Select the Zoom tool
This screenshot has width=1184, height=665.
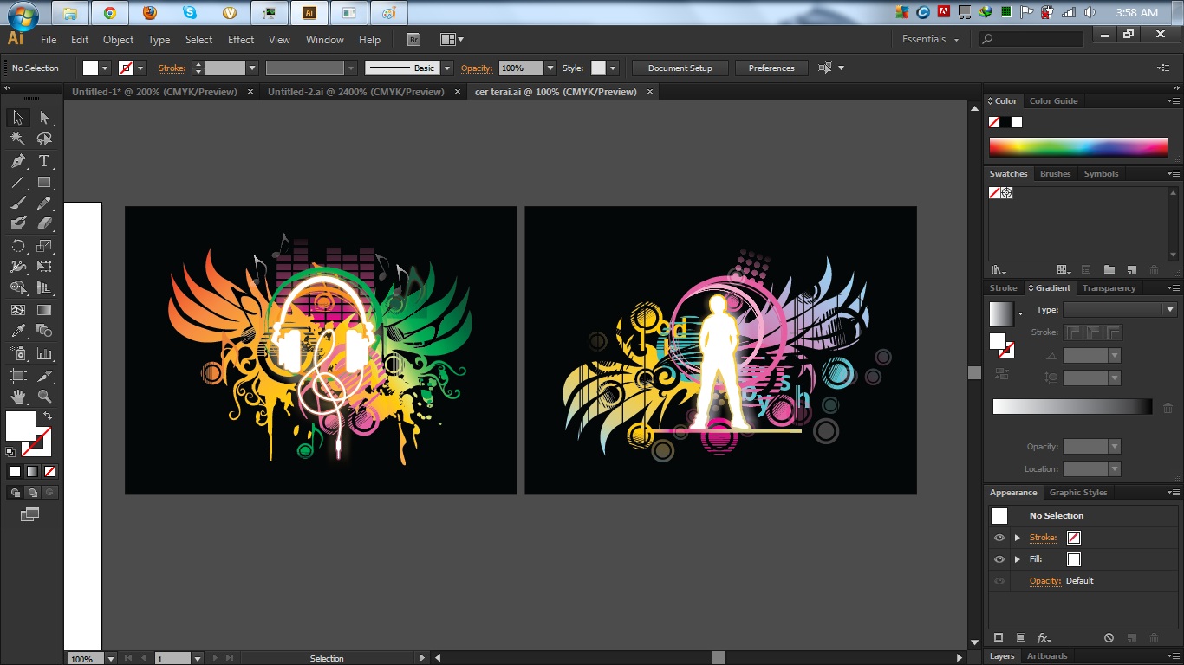pyautogui.click(x=44, y=397)
